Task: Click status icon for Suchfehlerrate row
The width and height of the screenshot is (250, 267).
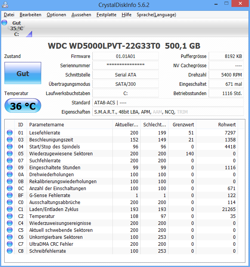Action: 10,161
